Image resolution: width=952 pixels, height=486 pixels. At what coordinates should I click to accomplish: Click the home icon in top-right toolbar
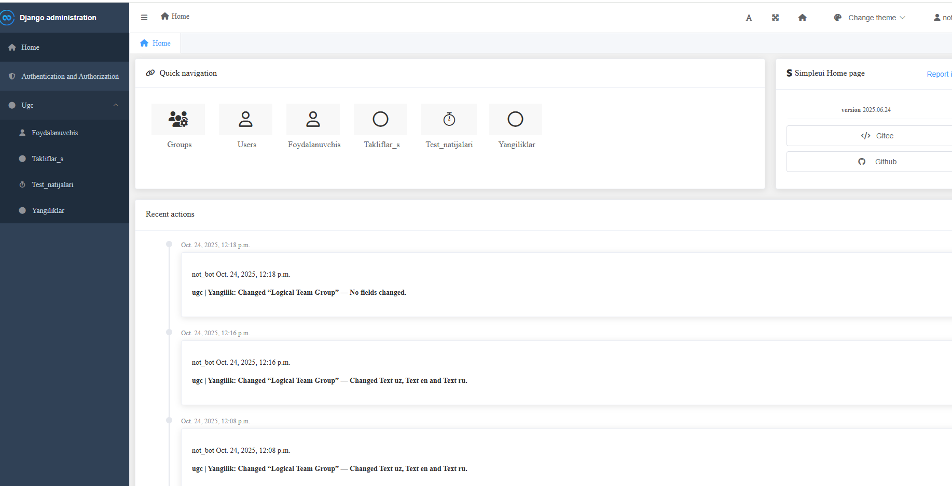click(802, 18)
